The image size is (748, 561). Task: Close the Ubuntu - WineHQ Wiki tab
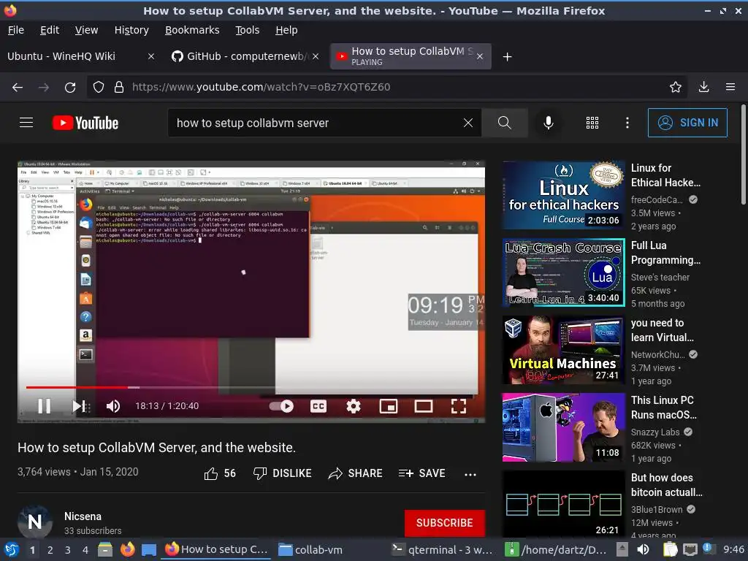150,56
